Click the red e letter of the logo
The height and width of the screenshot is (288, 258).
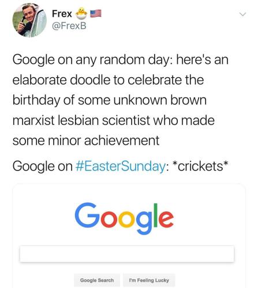166,219
